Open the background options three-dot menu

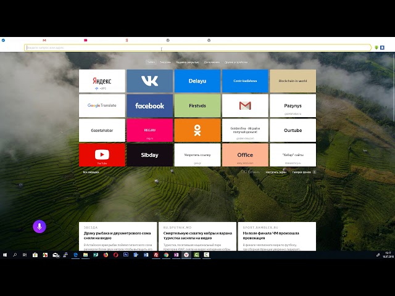click(314, 172)
